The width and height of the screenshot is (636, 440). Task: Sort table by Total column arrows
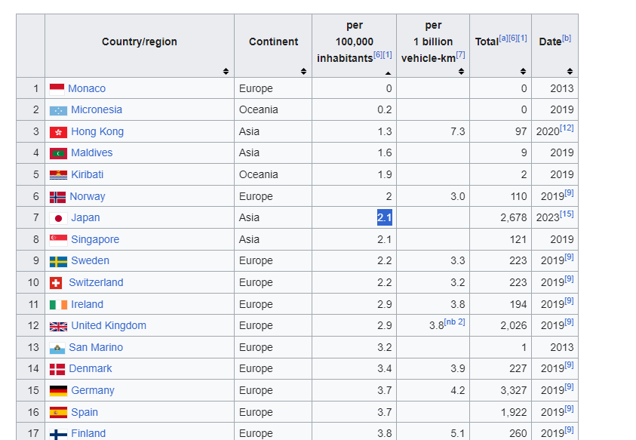click(x=524, y=72)
